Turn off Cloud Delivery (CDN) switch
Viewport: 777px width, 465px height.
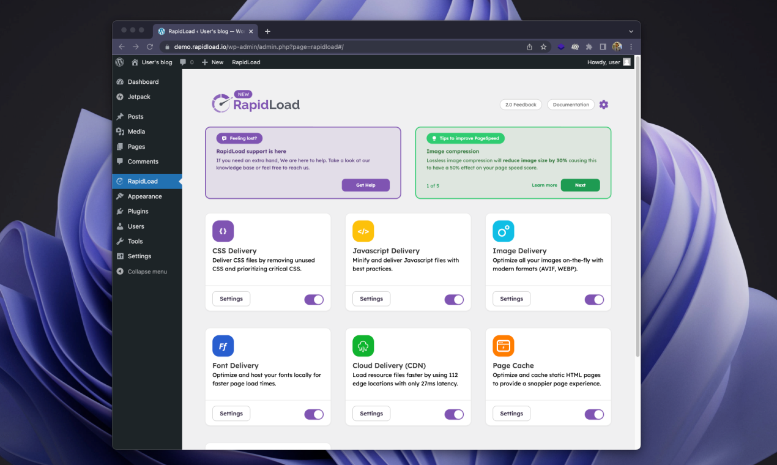(454, 414)
